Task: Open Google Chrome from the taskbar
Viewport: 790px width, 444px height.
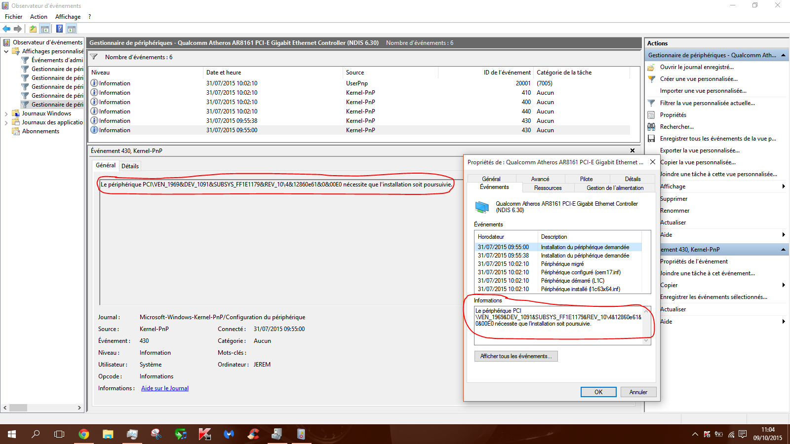Action: tap(84, 434)
